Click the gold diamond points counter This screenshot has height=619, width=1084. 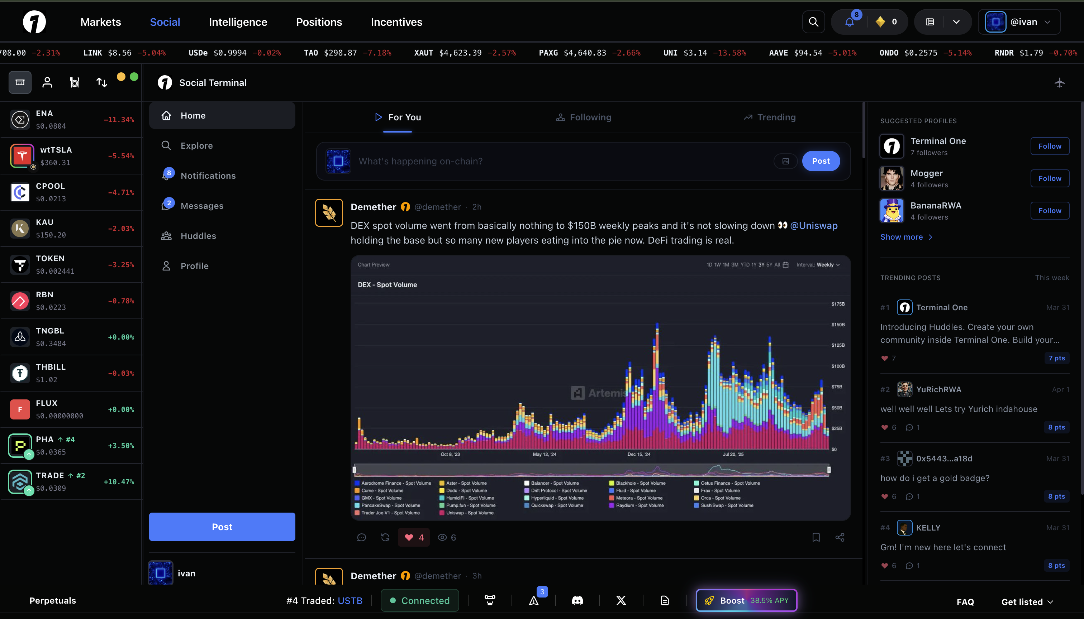click(886, 22)
